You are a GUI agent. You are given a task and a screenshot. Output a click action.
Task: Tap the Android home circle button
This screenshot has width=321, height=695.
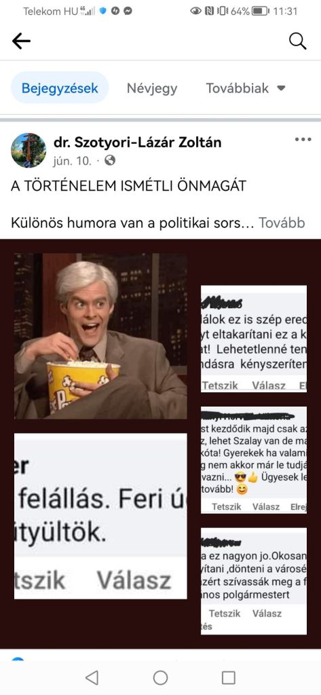[160, 677]
